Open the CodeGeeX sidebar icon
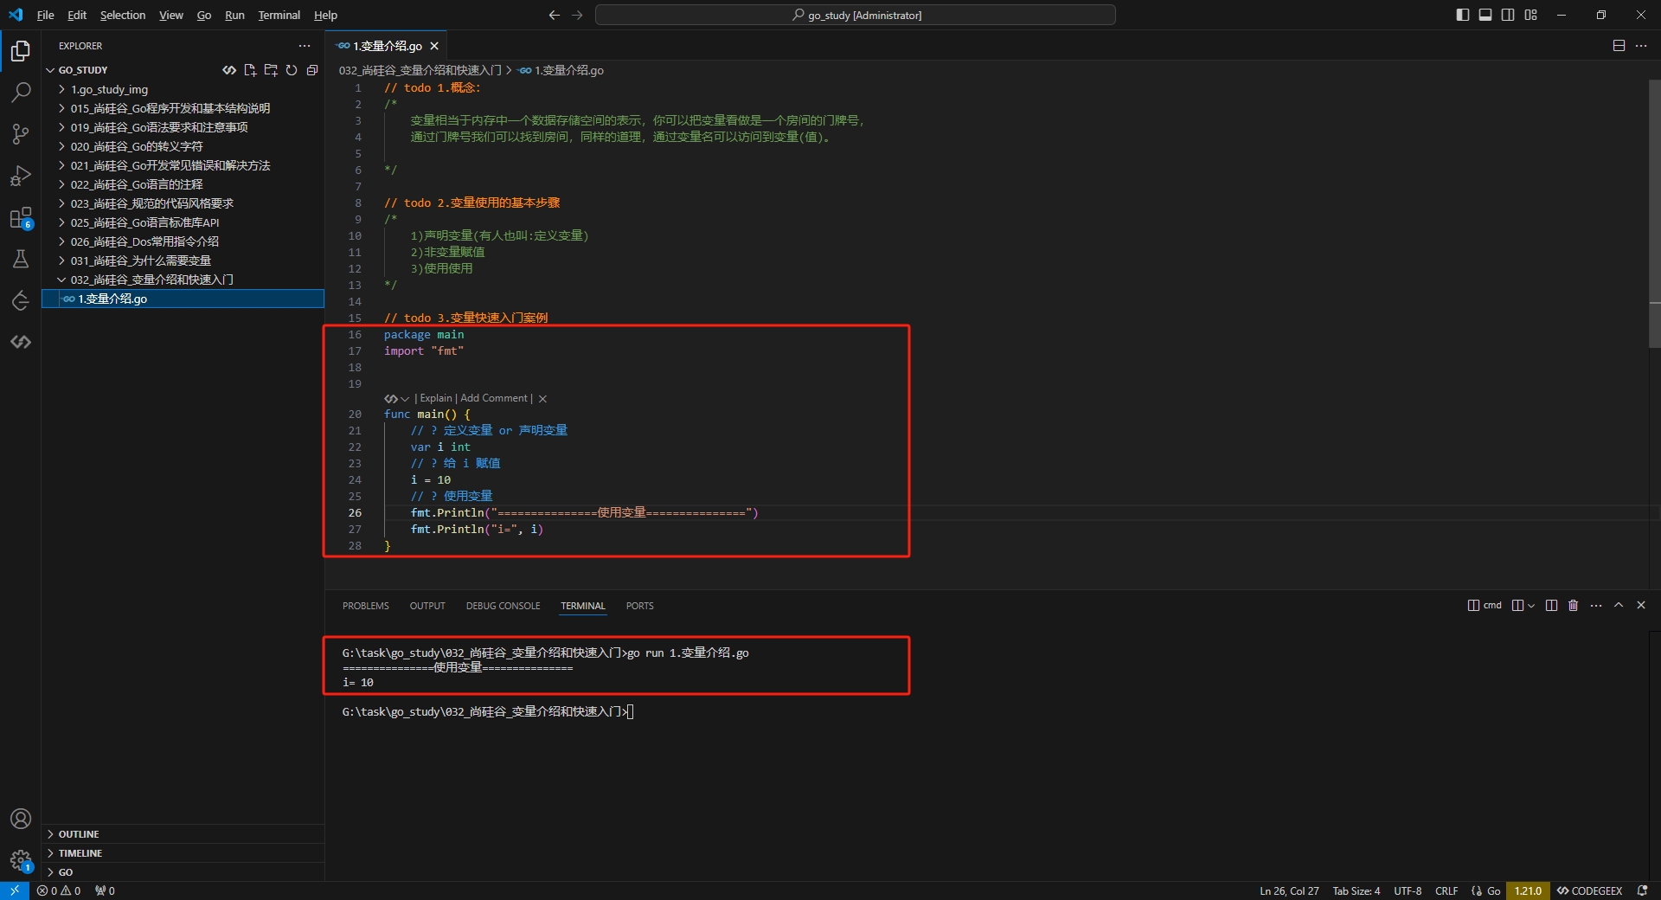 point(21,342)
